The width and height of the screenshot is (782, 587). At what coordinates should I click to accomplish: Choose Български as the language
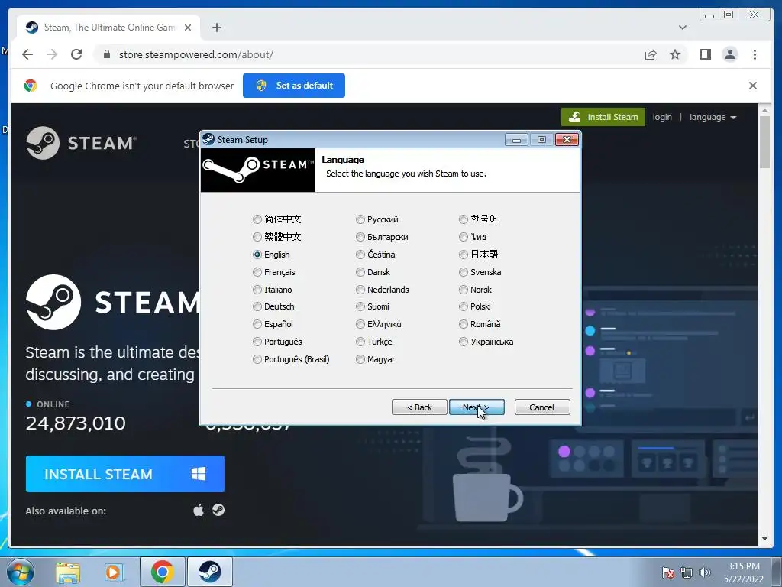click(x=360, y=237)
